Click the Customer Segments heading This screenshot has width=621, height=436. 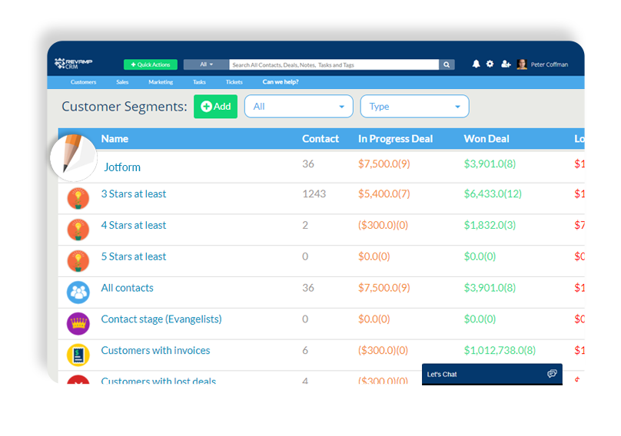click(x=125, y=107)
